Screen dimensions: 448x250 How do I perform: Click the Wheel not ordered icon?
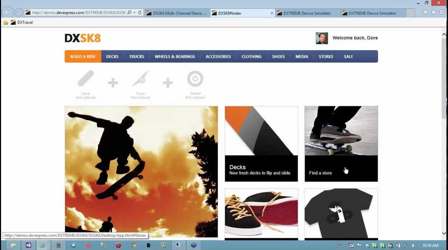(195, 79)
